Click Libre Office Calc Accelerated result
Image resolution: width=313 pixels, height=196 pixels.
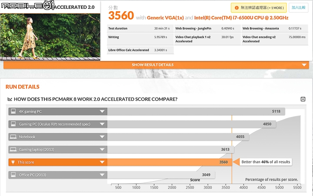[x=140, y=50]
